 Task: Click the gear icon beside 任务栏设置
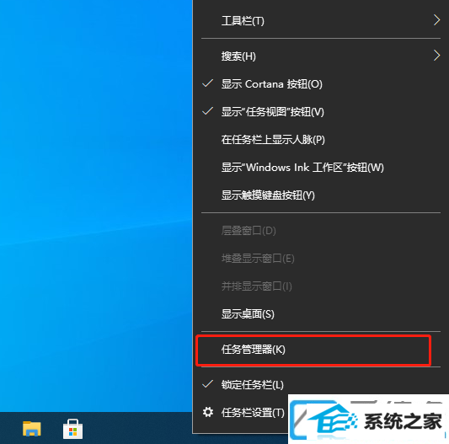point(208,412)
